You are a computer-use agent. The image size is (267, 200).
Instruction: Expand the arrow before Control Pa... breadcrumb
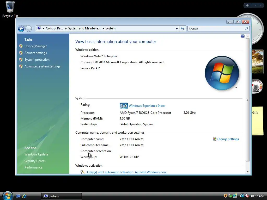point(43,29)
